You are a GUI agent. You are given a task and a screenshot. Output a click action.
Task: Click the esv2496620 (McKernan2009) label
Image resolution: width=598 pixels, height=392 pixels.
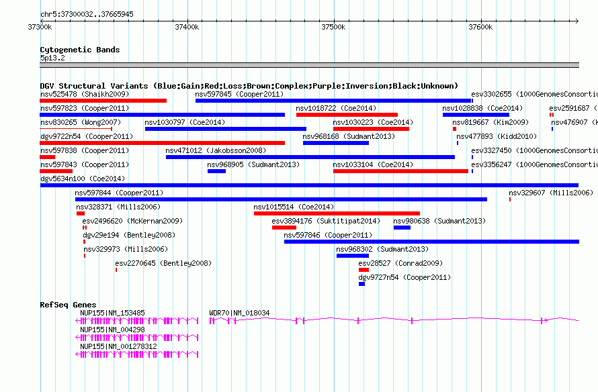[x=132, y=221]
